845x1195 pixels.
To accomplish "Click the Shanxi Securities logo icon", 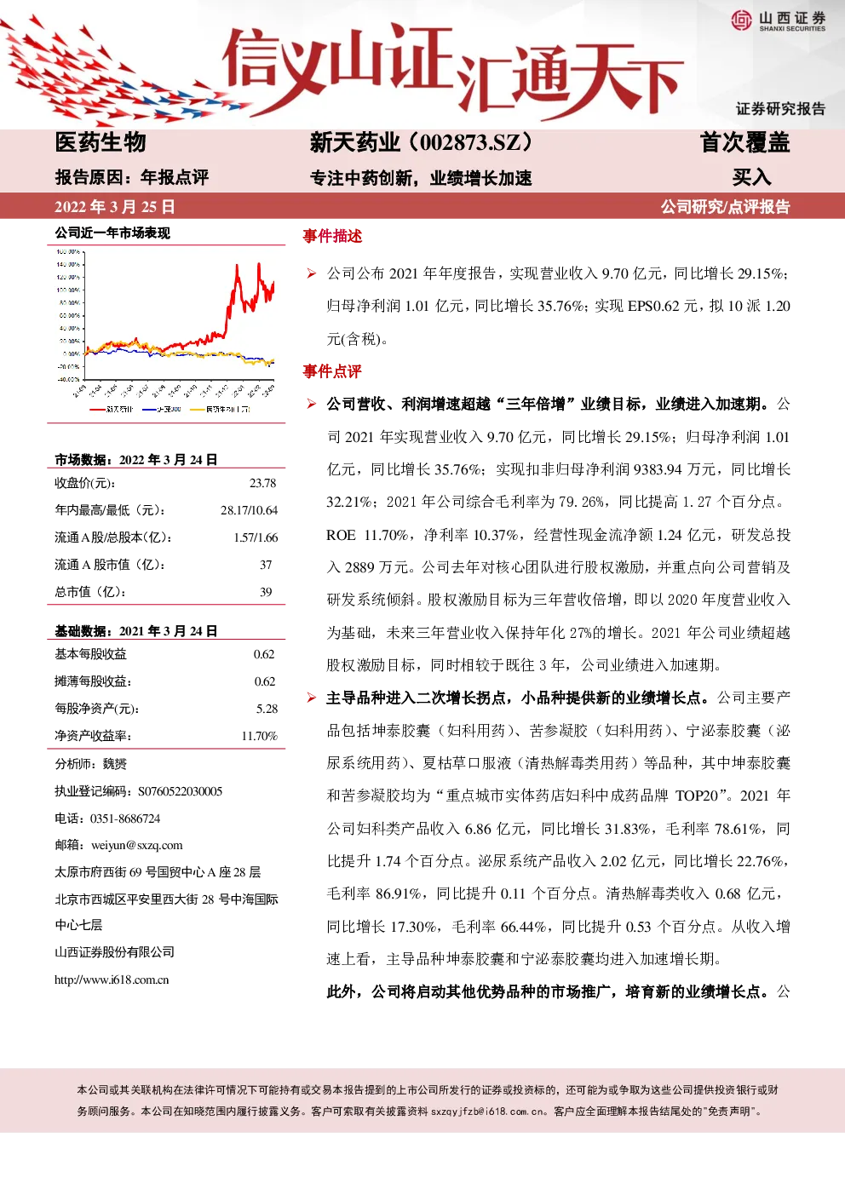I will point(741,20).
